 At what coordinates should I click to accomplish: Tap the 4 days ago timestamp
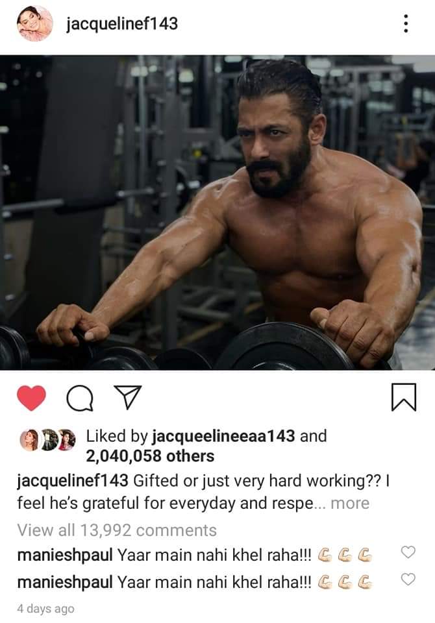[x=45, y=609]
